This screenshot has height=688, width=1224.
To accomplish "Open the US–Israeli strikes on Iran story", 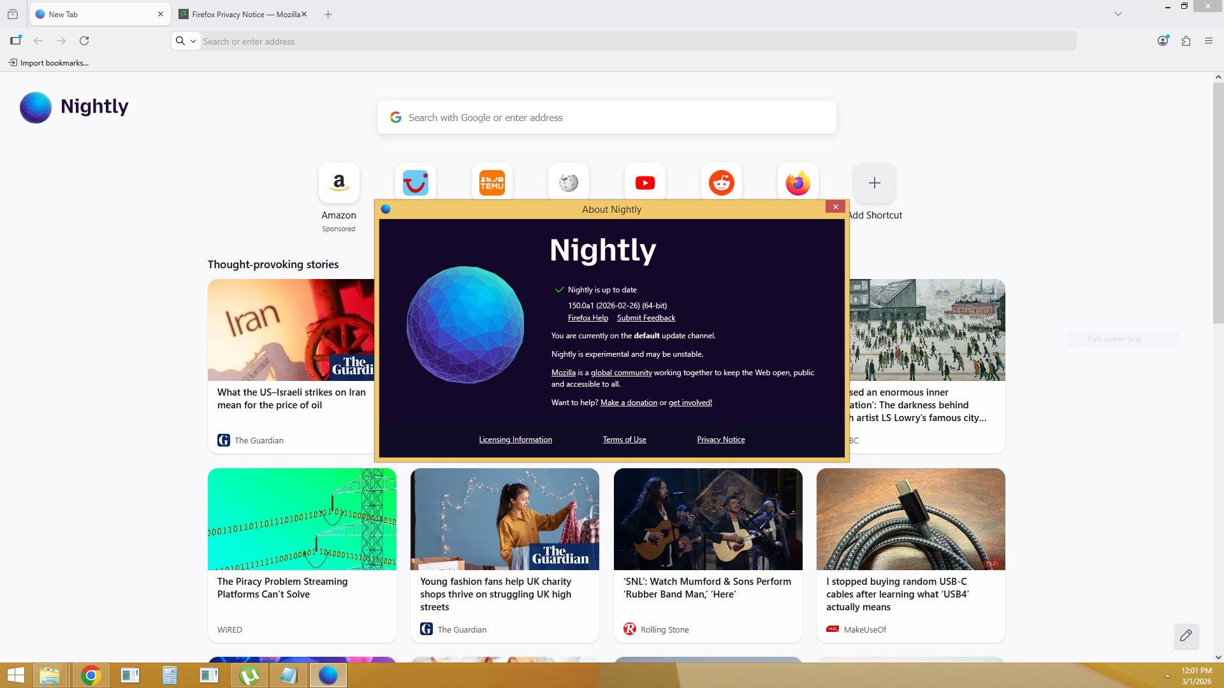I will pyautogui.click(x=291, y=366).
